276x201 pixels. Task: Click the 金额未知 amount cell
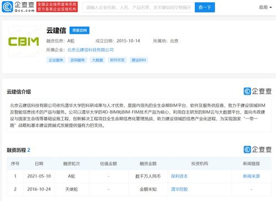point(148,189)
